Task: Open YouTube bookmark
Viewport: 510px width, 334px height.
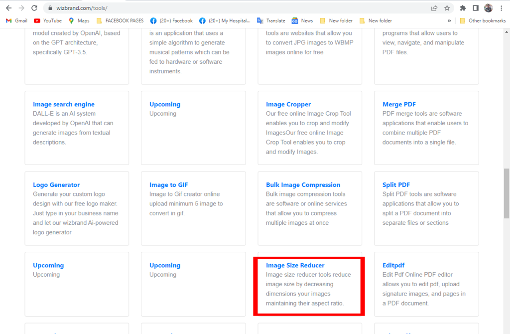Action: [48, 21]
